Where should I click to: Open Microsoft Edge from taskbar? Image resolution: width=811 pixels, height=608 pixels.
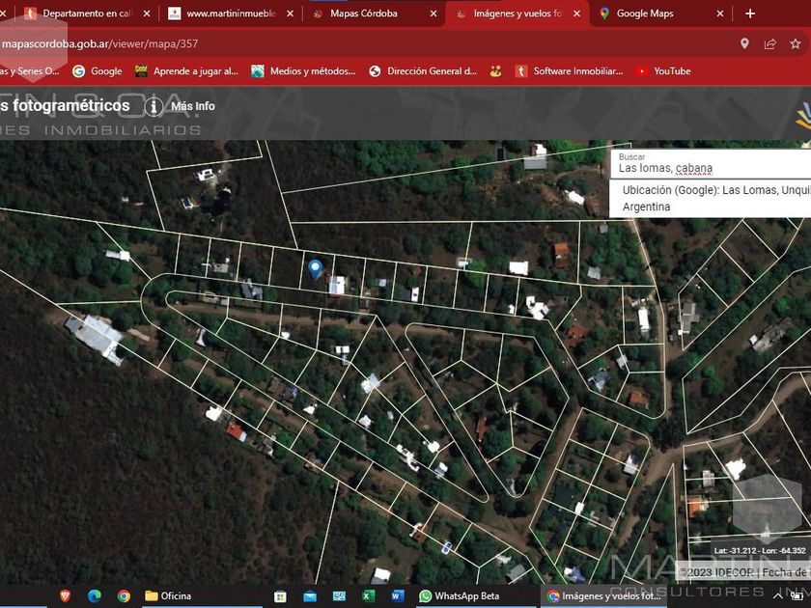click(95, 596)
